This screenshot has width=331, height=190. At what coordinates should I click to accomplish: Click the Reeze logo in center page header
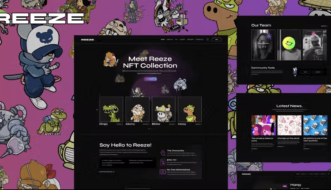pos(87,39)
